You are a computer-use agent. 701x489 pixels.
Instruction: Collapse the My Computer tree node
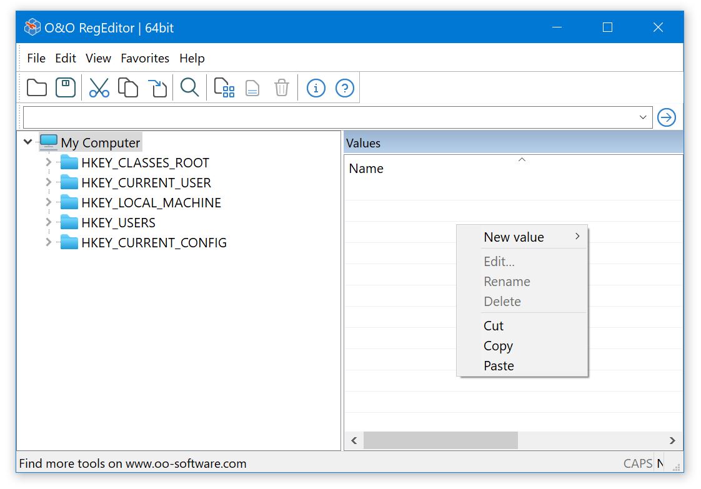[27, 142]
